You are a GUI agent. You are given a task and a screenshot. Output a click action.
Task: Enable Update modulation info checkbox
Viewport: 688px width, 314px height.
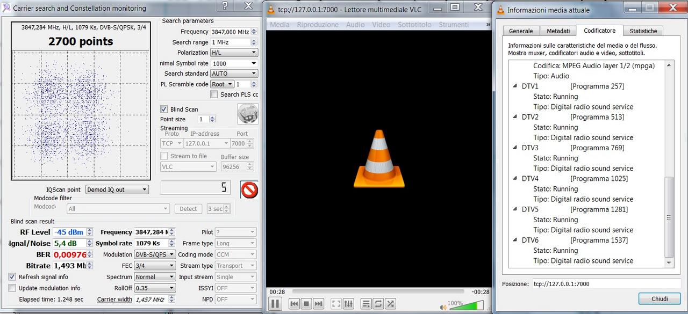click(x=12, y=288)
